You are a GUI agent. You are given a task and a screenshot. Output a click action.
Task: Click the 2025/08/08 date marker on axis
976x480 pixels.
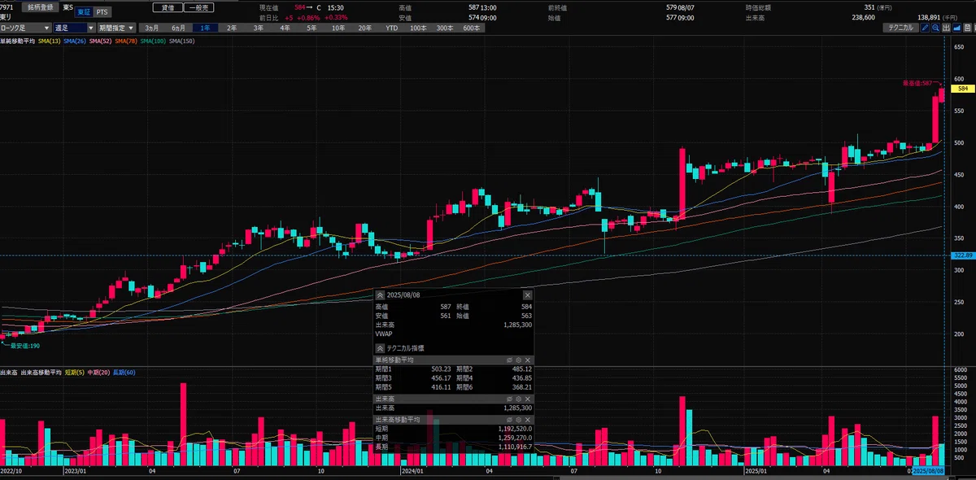929,470
